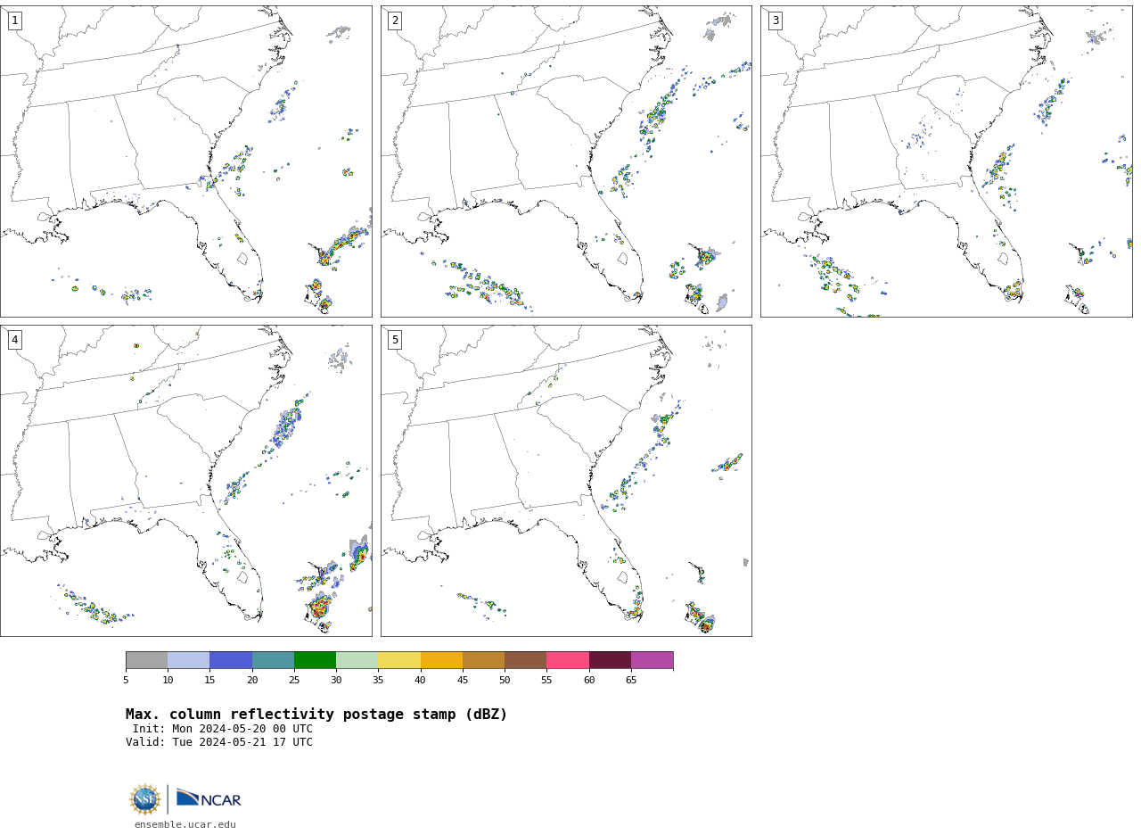Image resolution: width=1141 pixels, height=835 pixels.
Task: Click the light lavender 10-15 dBZ swatch
Action: click(189, 660)
